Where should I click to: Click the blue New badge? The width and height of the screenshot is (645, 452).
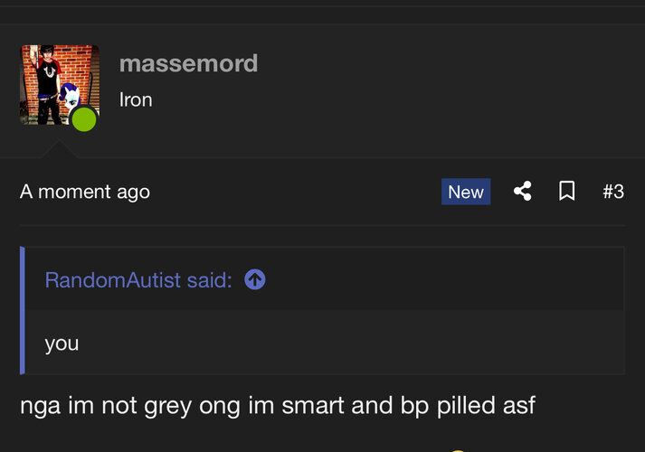point(466,192)
